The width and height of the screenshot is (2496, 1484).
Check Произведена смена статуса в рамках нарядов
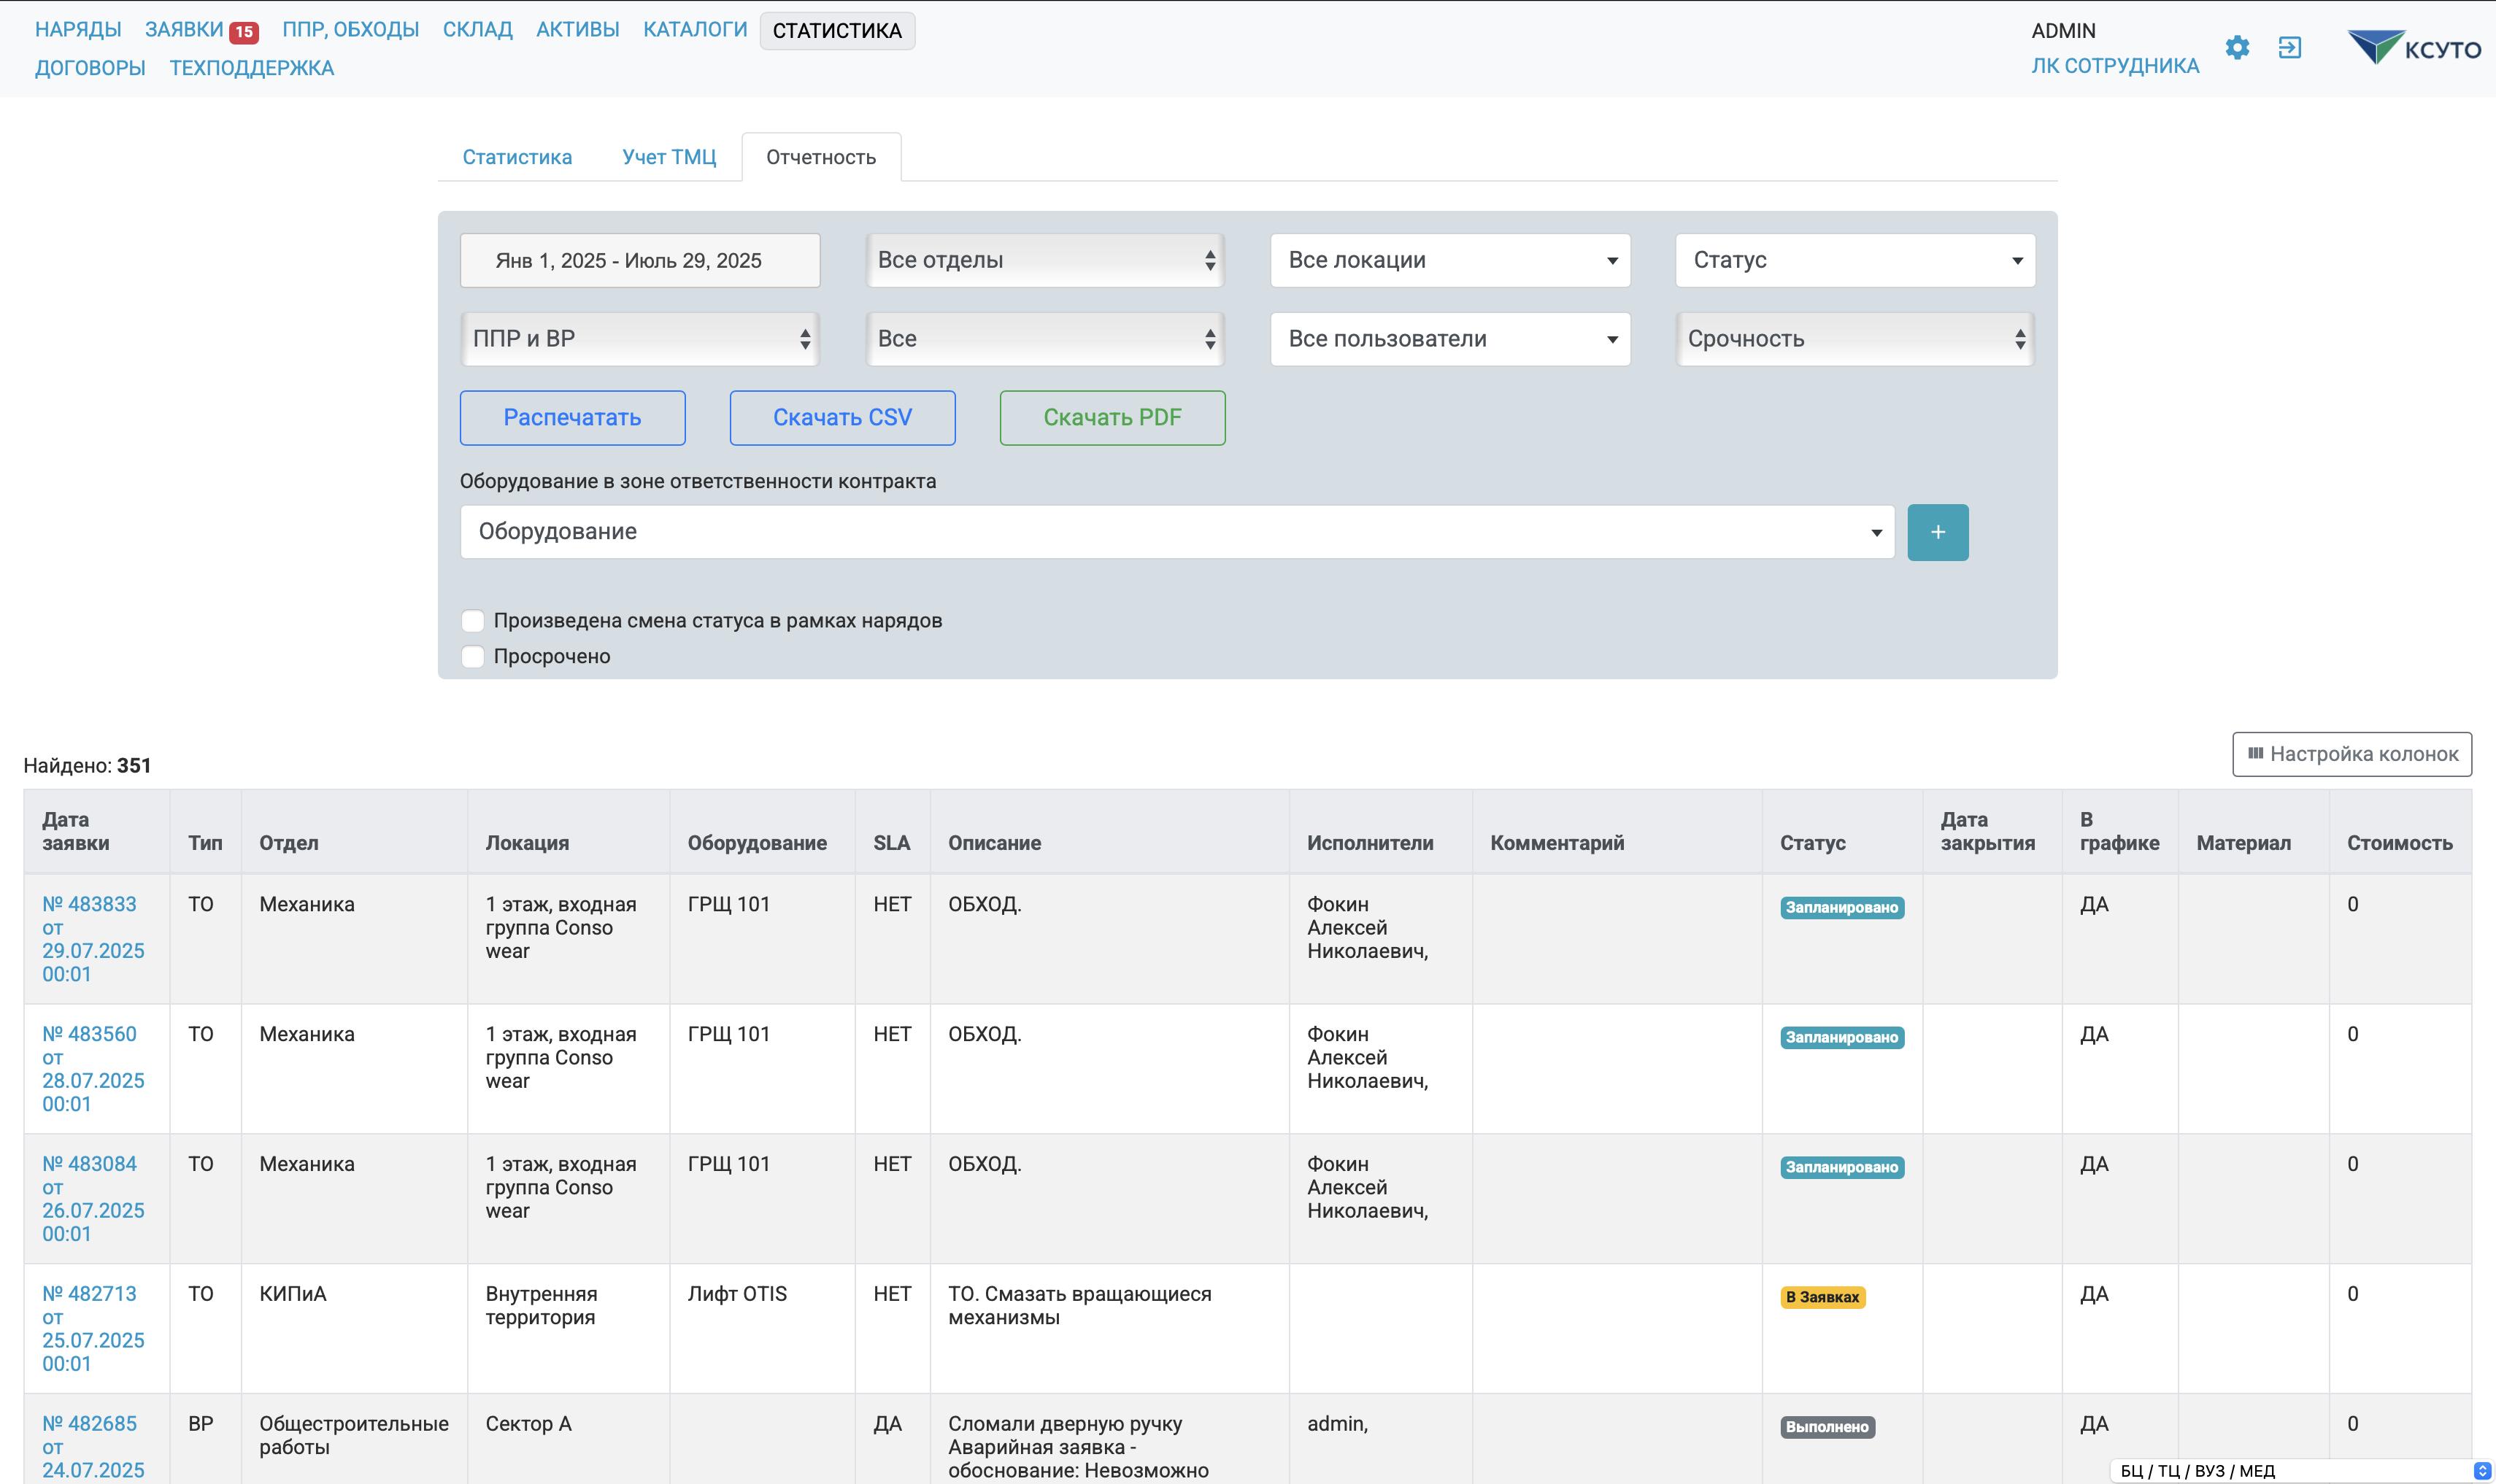coord(473,621)
